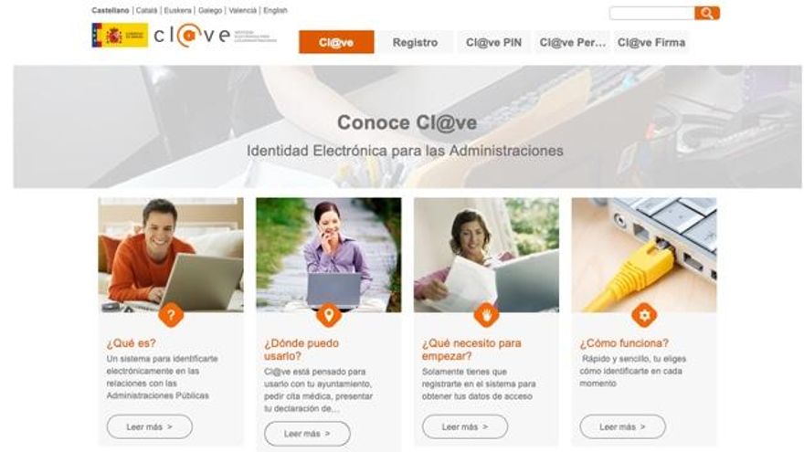Click the orange search magnifier button

tap(707, 14)
